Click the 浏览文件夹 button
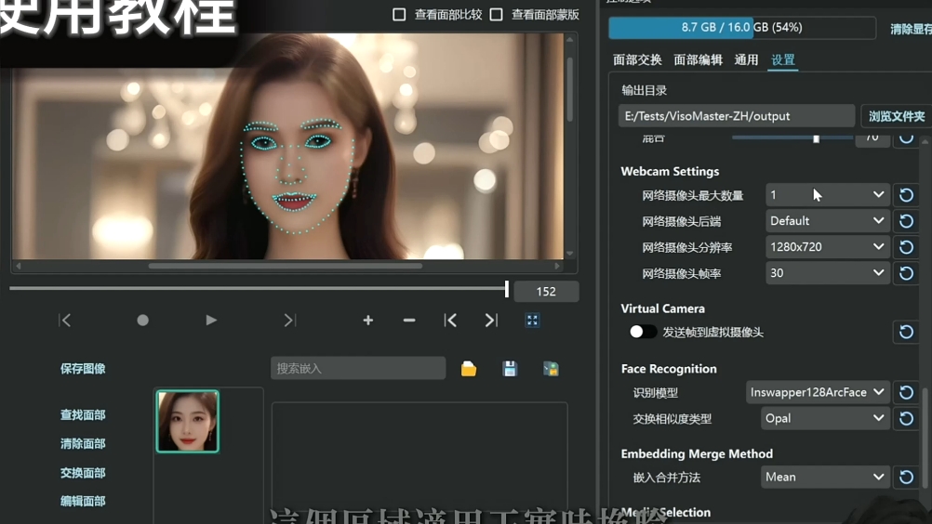 896,116
